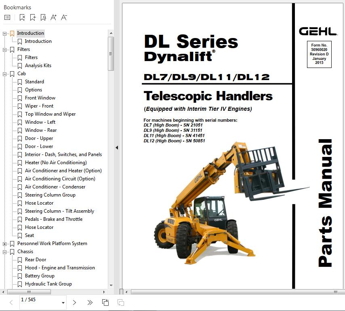Screen dimensions: 345x311
Task: Click the bookmark icon beside Seat
Action: pos(20,235)
